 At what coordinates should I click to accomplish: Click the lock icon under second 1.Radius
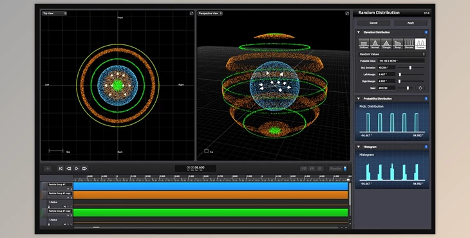49,224
